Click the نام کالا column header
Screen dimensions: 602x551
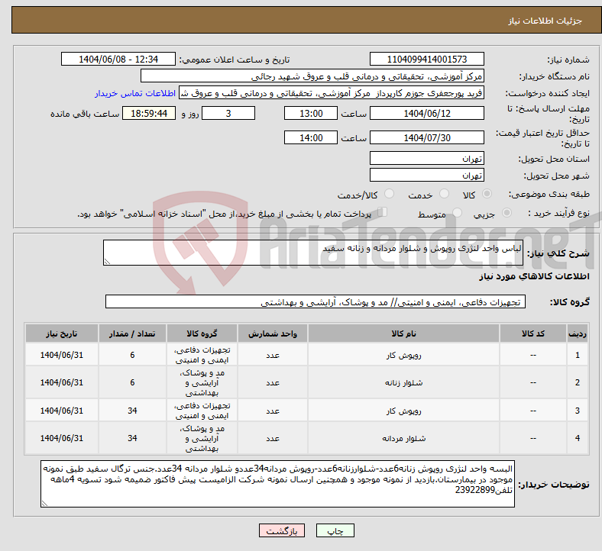[403, 333]
